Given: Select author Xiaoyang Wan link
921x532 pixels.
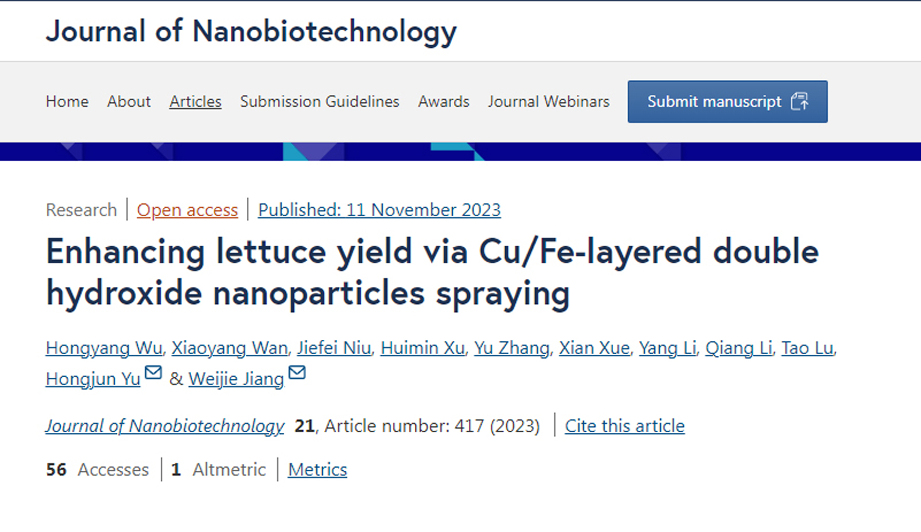Looking at the screenshot, I should pyautogui.click(x=230, y=348).
